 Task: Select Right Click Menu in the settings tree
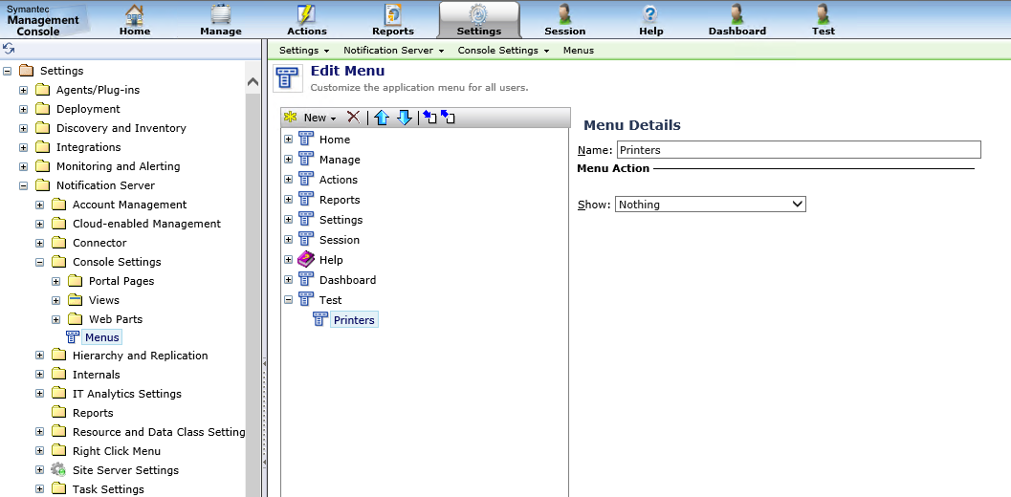click(117, 451)
